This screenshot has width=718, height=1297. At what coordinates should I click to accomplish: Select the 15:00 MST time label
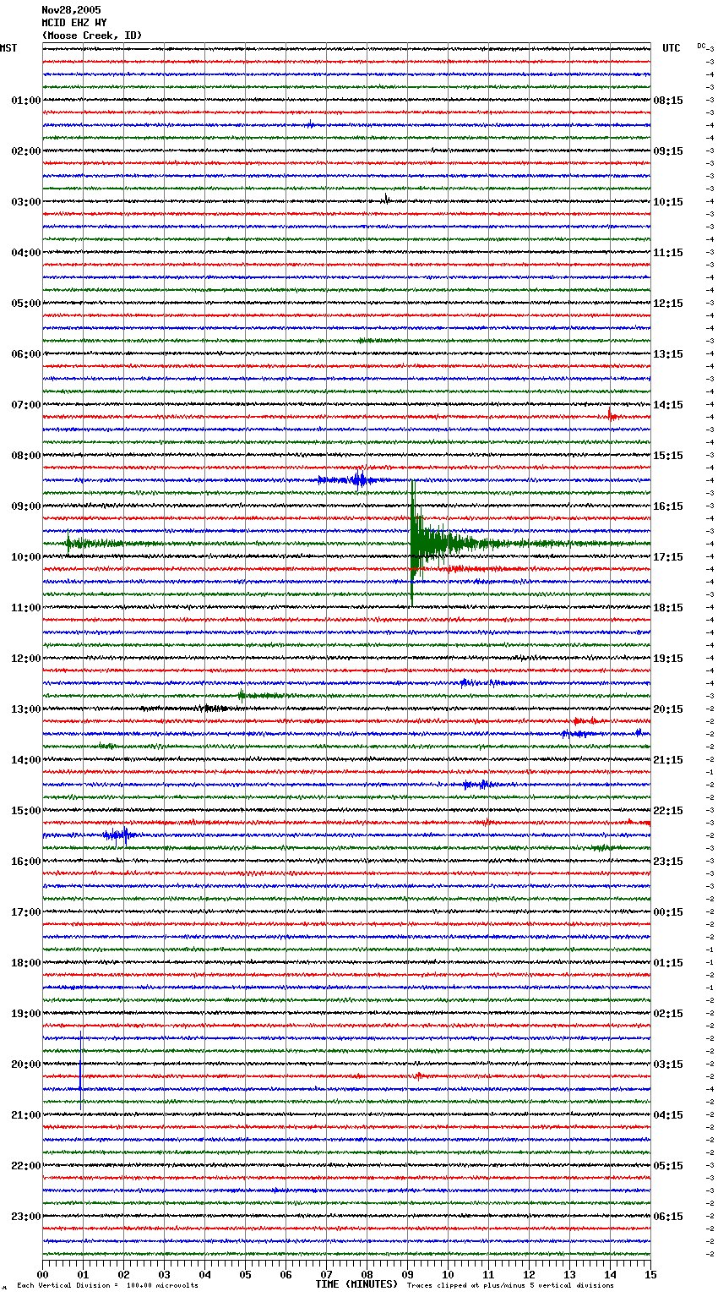coord(26,811)
